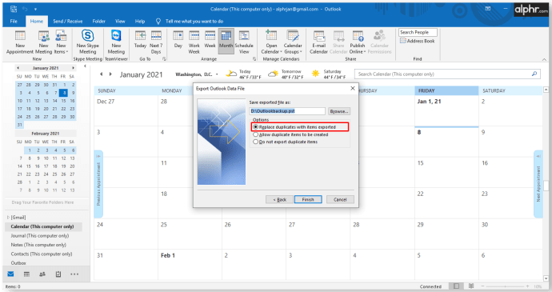The image size is (552, 292).
Task: Collapse the folder pane
Action: pos(85,66)
